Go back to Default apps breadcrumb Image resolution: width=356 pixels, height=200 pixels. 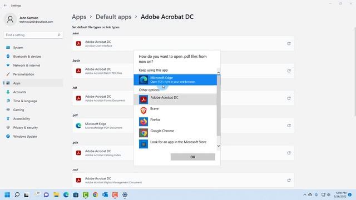(113, 17)
